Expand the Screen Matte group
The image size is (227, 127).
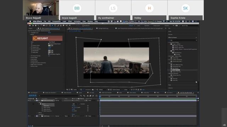pyautogui.click(x=30, y=58)
